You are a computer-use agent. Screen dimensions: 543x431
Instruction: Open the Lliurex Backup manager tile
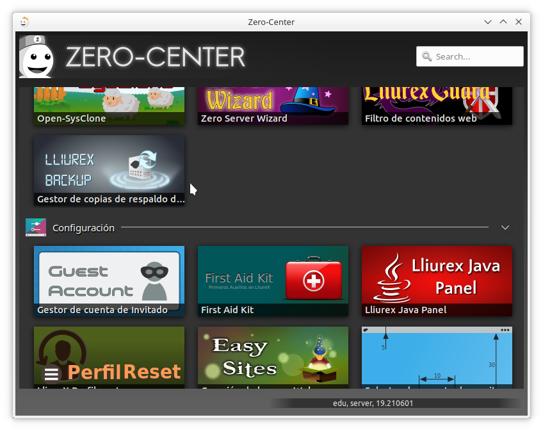coord(109,170)
